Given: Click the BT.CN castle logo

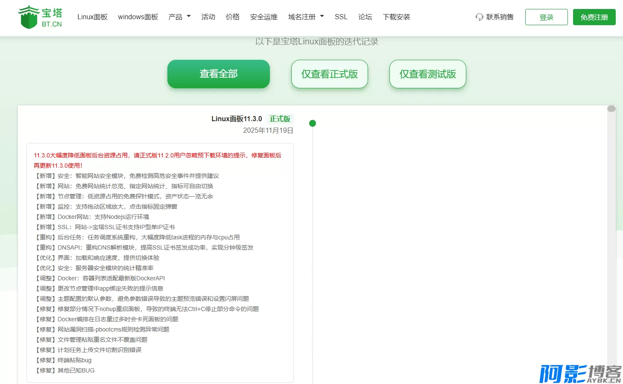Looking at the screenshot, I should [40, 17].
